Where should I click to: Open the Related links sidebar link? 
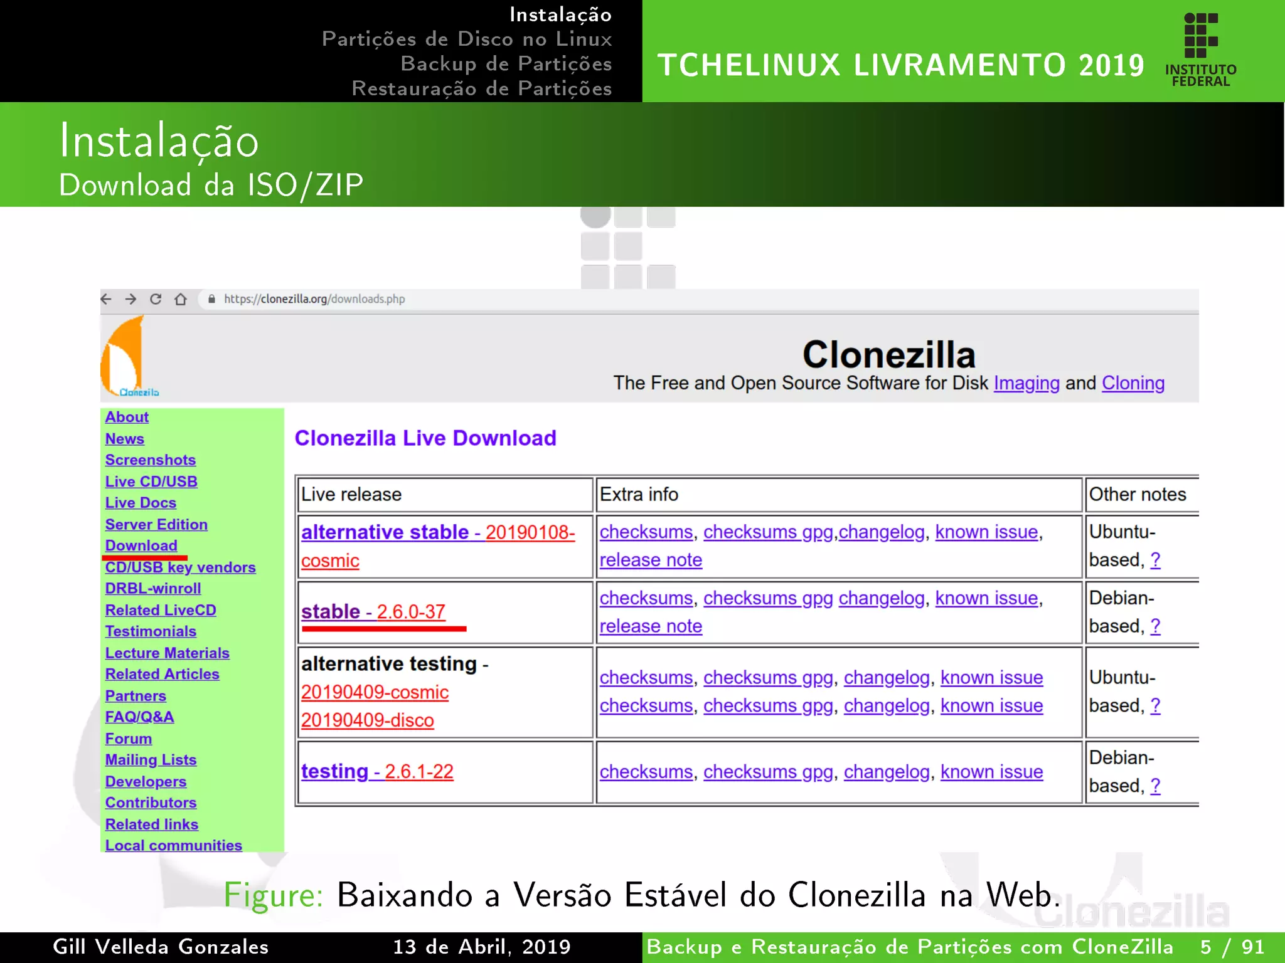point(151,824)
